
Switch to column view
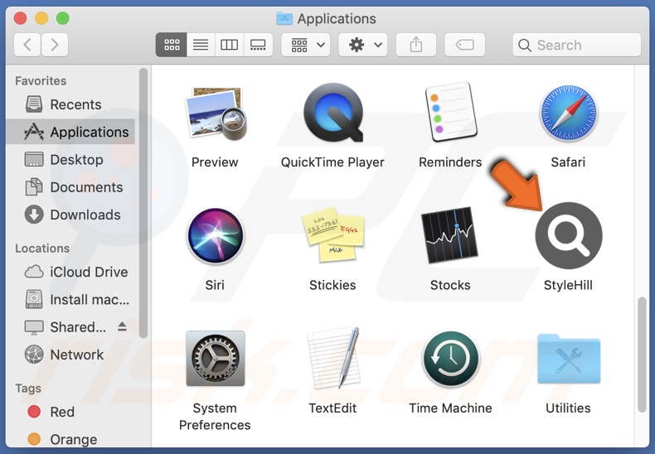point(229,45)
